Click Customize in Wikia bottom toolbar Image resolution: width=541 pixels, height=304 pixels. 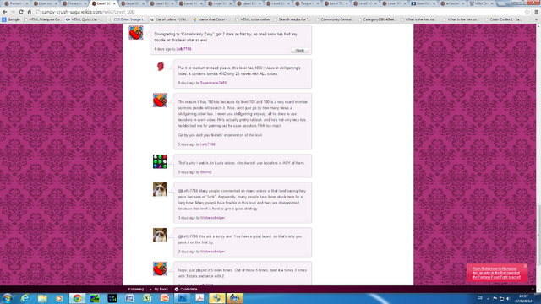click(186, 290)
